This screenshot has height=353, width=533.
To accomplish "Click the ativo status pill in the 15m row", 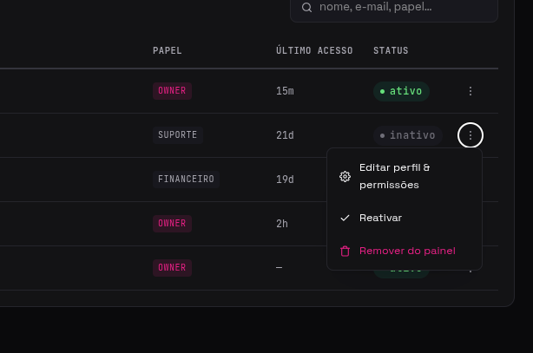I will tap(401, 91).
